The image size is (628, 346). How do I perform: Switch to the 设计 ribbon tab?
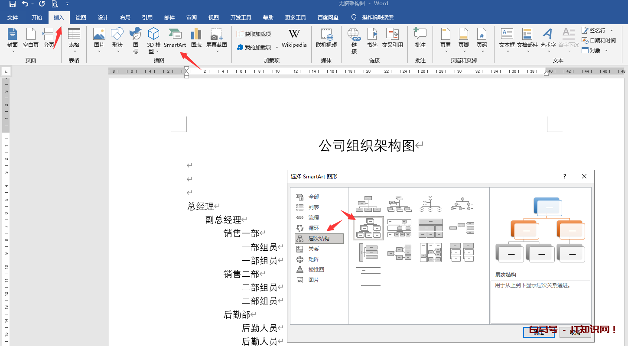(102, 17)
